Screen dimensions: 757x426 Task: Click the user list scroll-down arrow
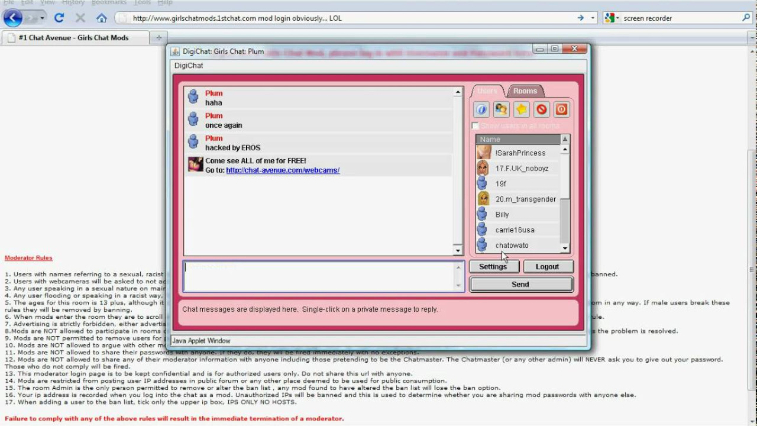(565, 248)
